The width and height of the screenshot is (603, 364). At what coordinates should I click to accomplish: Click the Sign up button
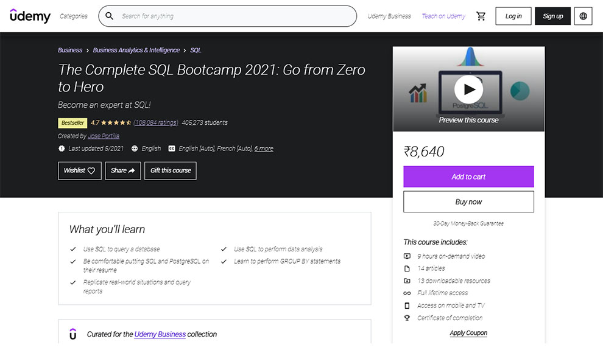click(x=552, y=16)
